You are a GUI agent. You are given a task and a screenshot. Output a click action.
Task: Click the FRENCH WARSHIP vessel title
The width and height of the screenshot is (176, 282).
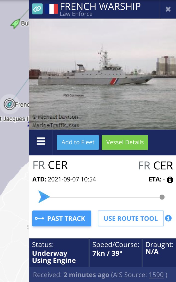pos(100,7)
